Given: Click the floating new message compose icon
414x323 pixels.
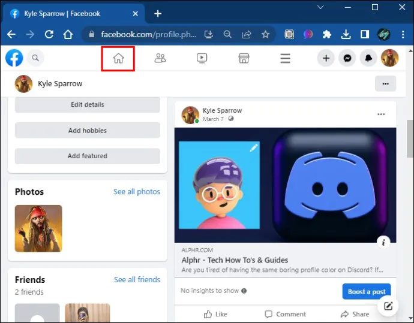Looking at the screenshot, I should (388, 306).
